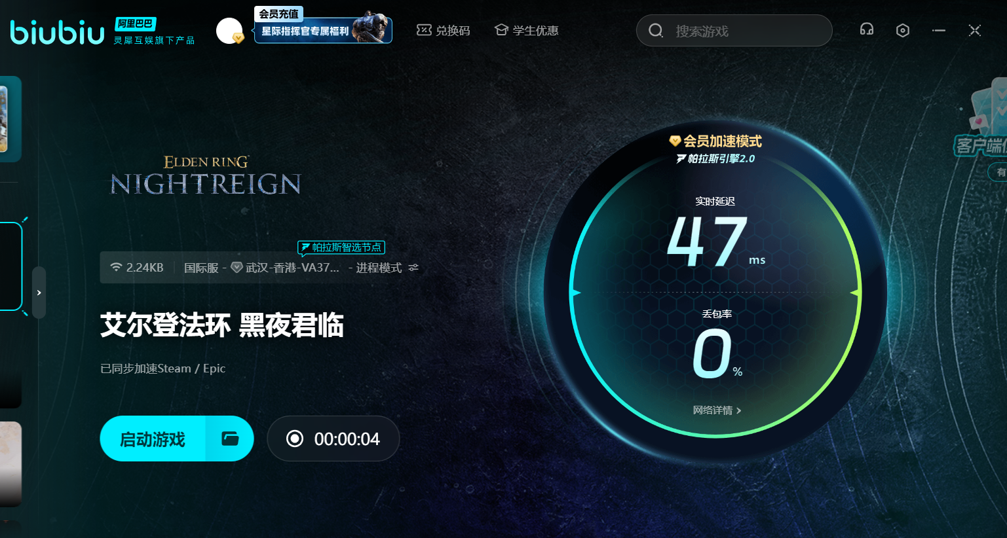Open the settings hexagon icon
The width and height of the screenshot is (1007, 538).
click(902, 31)
